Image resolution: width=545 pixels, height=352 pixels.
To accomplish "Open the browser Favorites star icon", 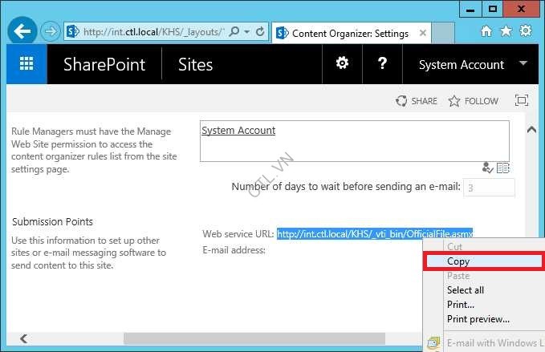I will [x=506, y=31].
